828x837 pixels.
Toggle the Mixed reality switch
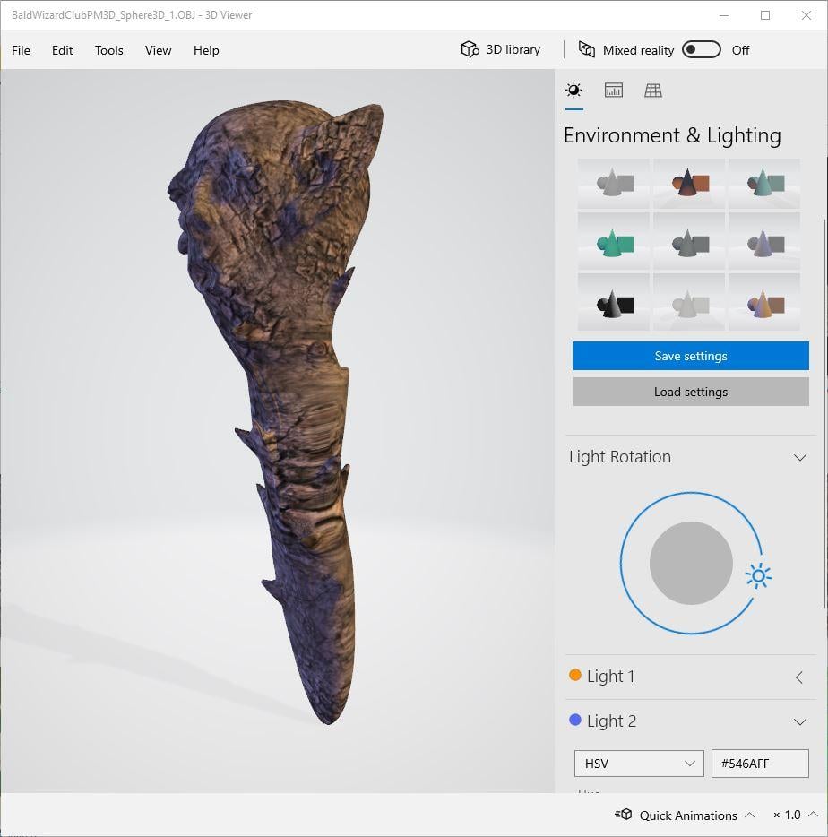click(x=701, y=49)
